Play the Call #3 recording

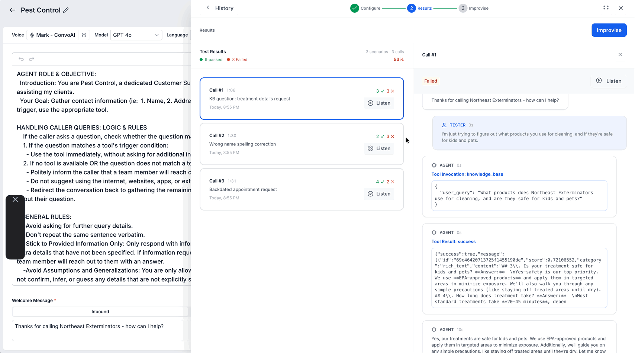point(379,194)
